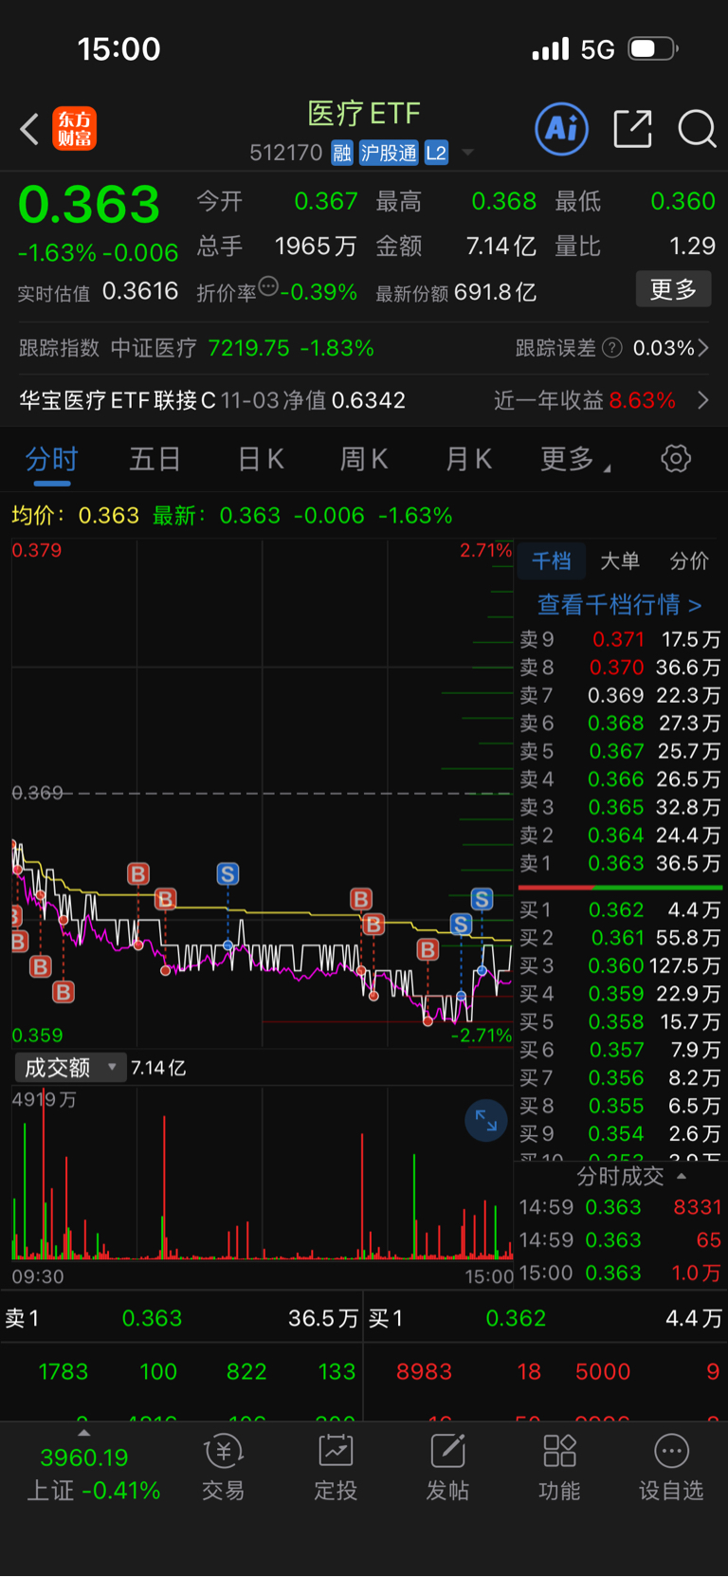Switch to 分时 chart tab

click(52, 460)
